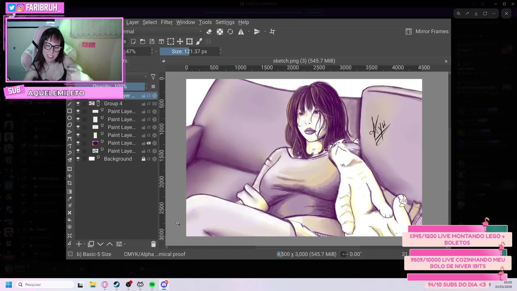Select the Ellipse shape tool
The width and height of the screenshot is (517, 291).
69,118
